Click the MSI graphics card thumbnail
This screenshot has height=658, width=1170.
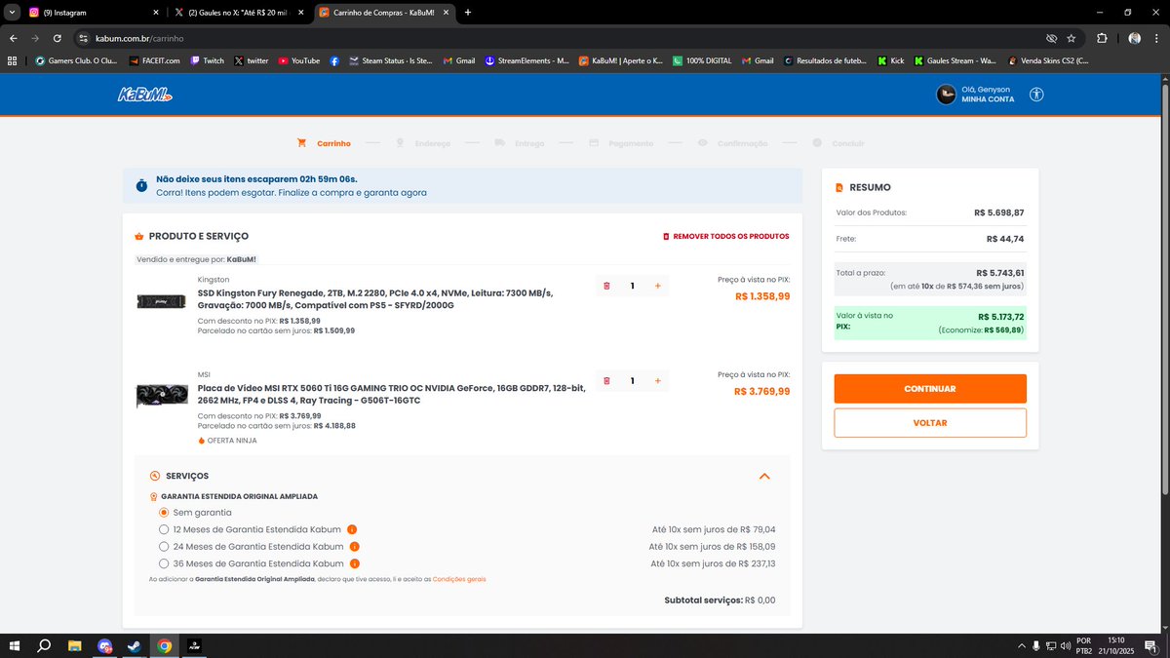coord(161,397)
